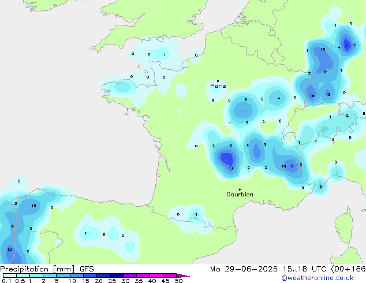Click the legend arrow tip beyond 50
This screenshot has height=283, width=366.
point(183,275)
